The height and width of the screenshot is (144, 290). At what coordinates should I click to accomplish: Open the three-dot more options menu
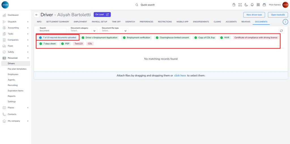(x=285, y=22)
